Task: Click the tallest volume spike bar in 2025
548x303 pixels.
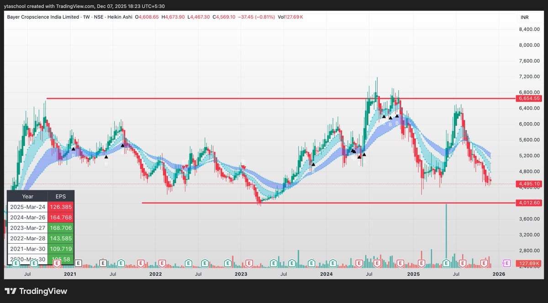Action: (x=446, y=235)
